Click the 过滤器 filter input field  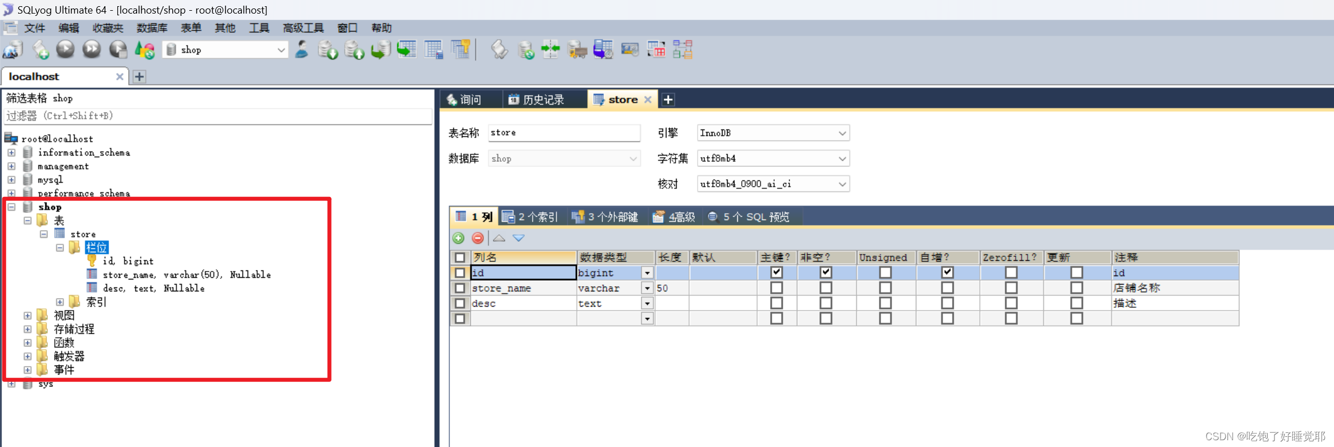coord(218,116)
